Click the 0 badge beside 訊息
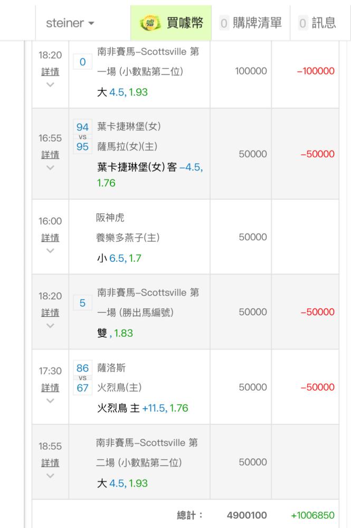The height and width of the screenshot is (528, 351). coord(303,23)
